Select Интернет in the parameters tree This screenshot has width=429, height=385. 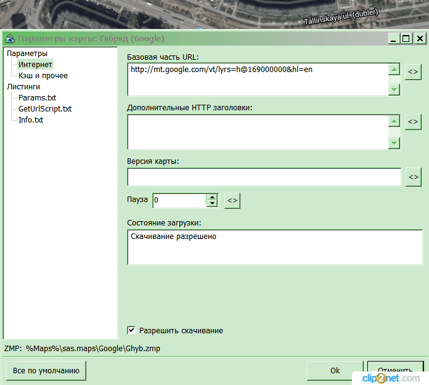click(x=35, y=65)
